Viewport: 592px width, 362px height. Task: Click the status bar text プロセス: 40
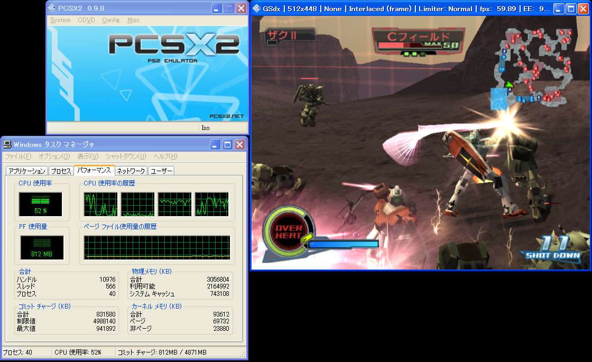tap(17, 352)
